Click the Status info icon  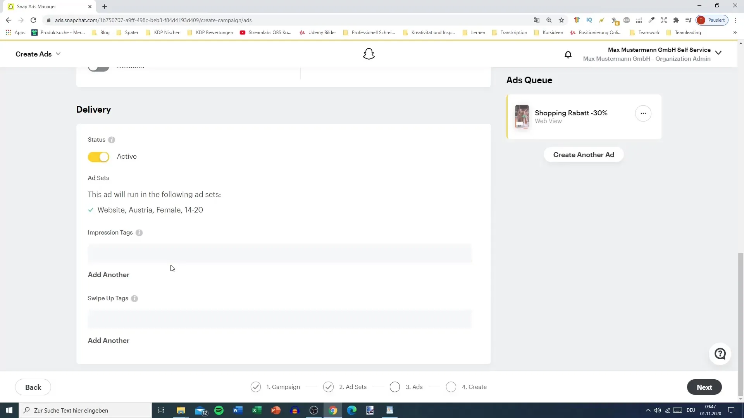pyautogui.click(x=112, y=140)
